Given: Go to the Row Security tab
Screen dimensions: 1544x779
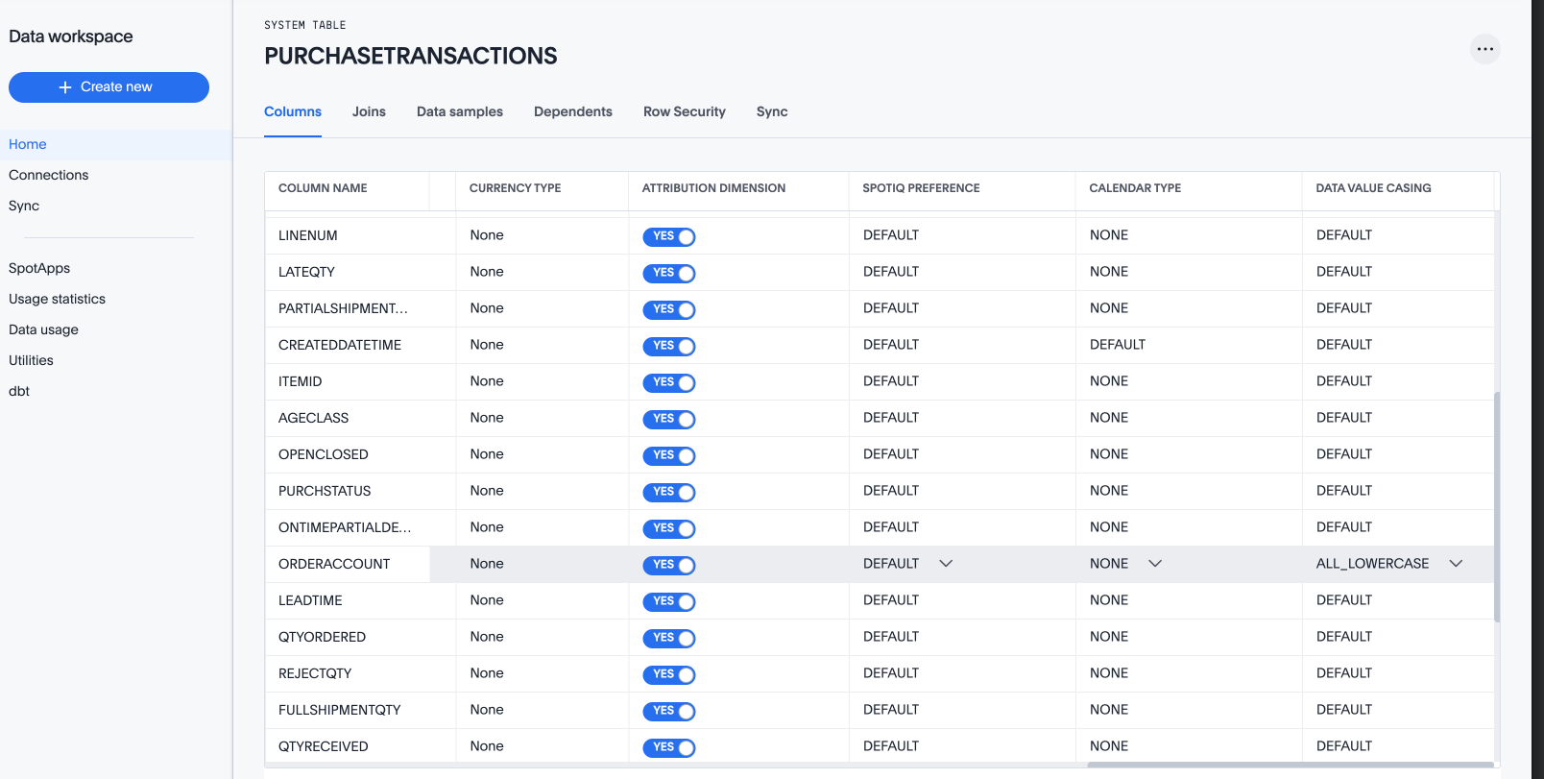Looking at the screenshot, I should (684, 111).
